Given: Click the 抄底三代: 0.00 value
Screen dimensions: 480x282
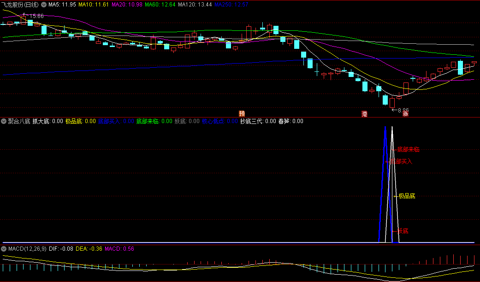Looking at the screenshot, I should (x=258, y=121).
